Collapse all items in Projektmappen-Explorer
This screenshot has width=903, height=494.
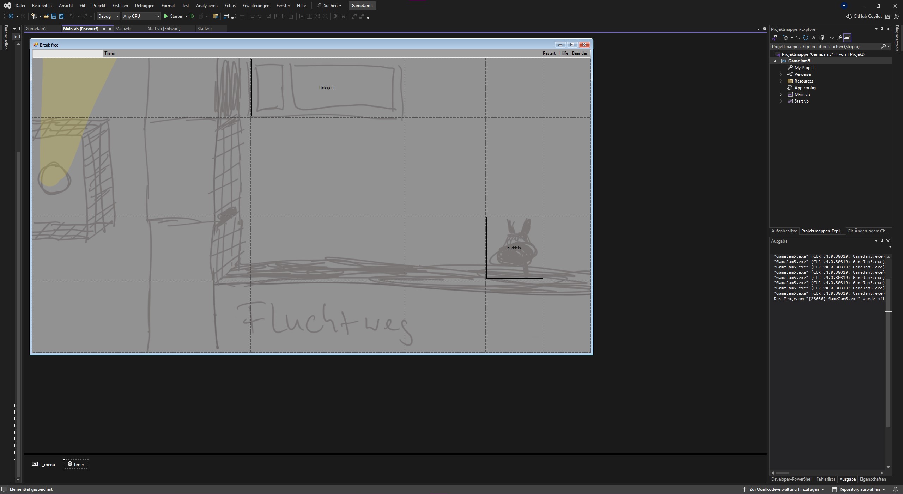pos(813,38)
